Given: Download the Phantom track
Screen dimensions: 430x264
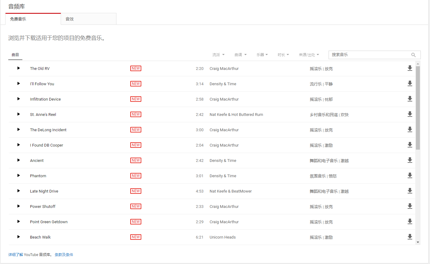Looking at the screenshot, I should click(410, 175).
